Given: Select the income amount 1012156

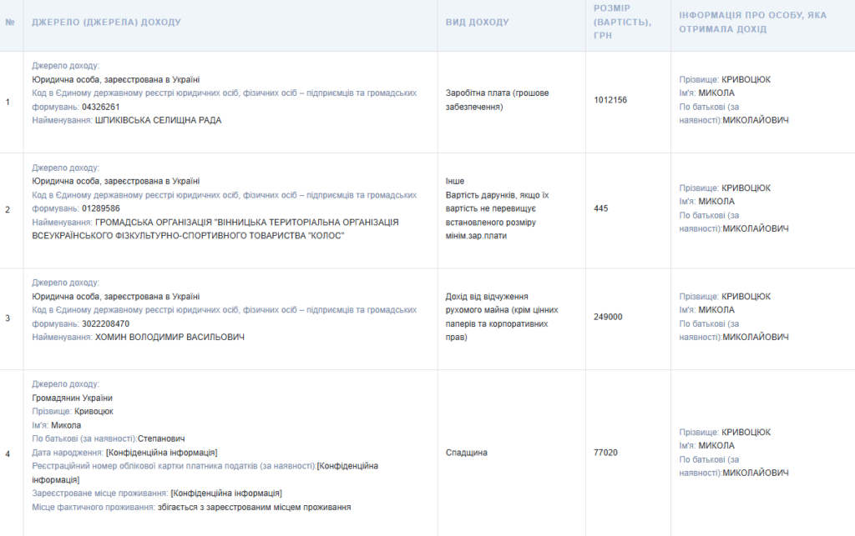Looking at the screenshot, I should click(x=610, y=100).
